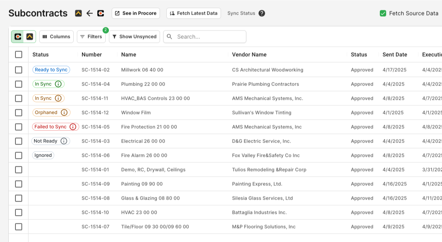Check the select-all header checkbox
Viewport: 442px width, 242px height.
19,55
